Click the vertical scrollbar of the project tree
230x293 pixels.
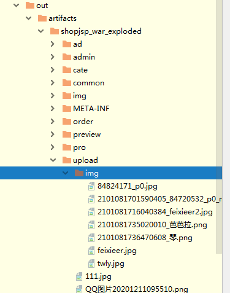(x=219, y=127)
